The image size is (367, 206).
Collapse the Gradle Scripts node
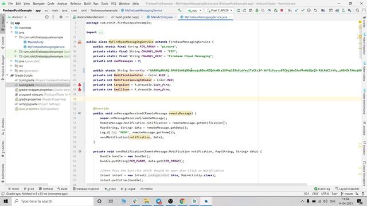(x=7, y=76)
